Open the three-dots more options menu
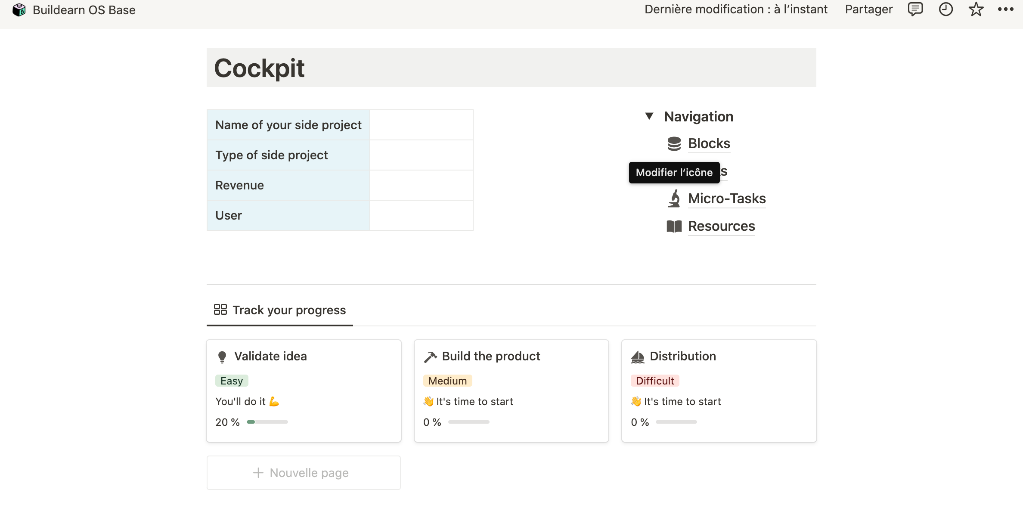This screenshot has width=1023, height=527. (1005, 9)
